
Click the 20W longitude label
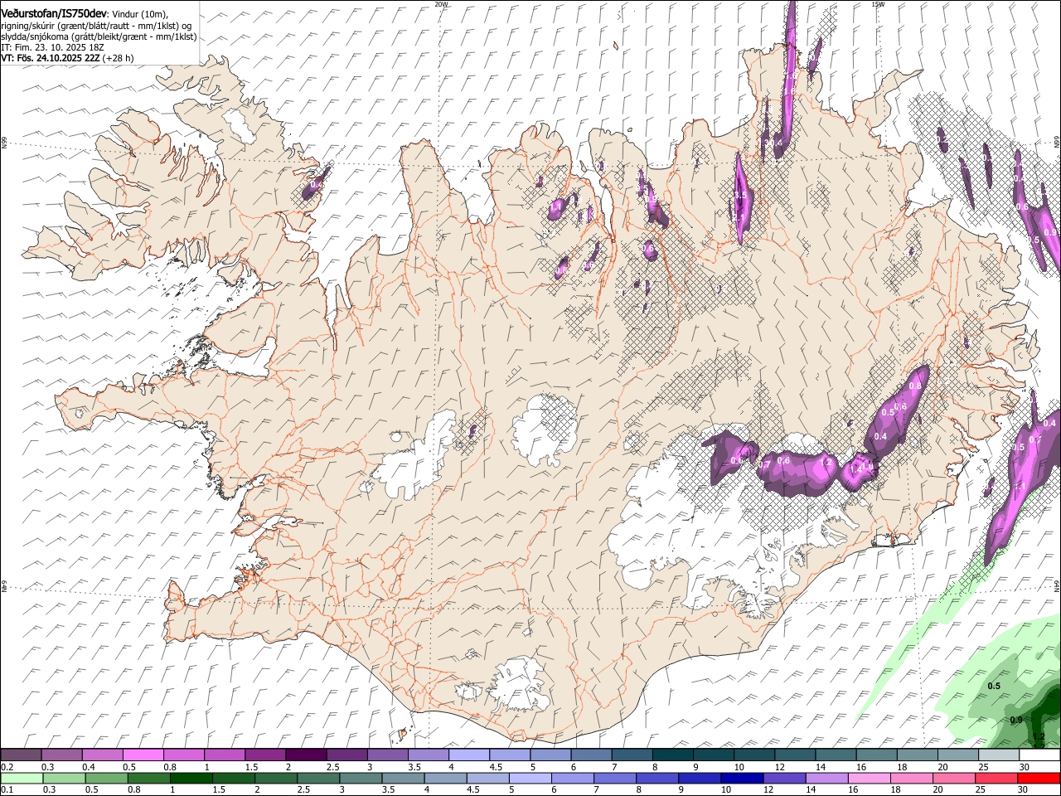(441, 4)
